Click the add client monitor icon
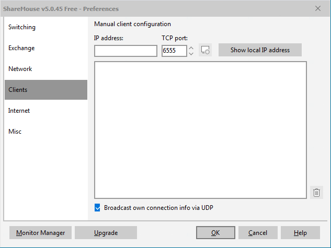The height and width of the screenshot is (248, 331). coord(205,50)
